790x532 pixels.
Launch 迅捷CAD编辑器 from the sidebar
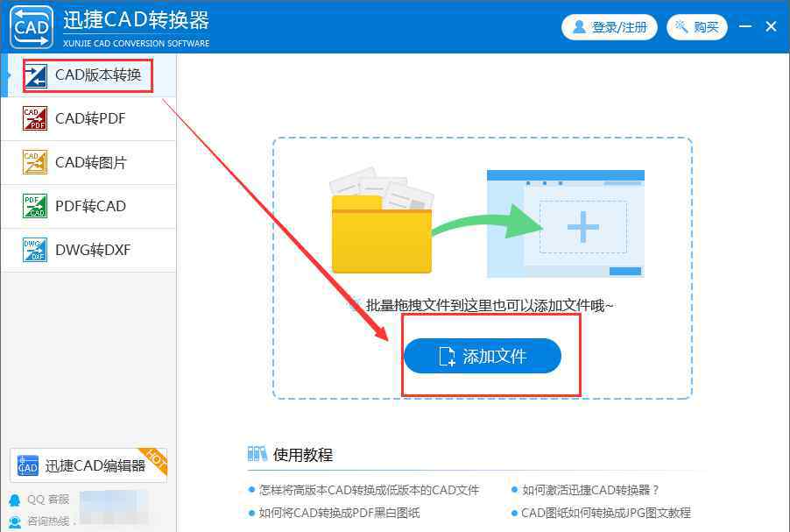pos(88,465)
